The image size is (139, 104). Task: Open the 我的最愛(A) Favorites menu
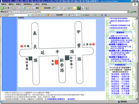click(x=28, y=4)
